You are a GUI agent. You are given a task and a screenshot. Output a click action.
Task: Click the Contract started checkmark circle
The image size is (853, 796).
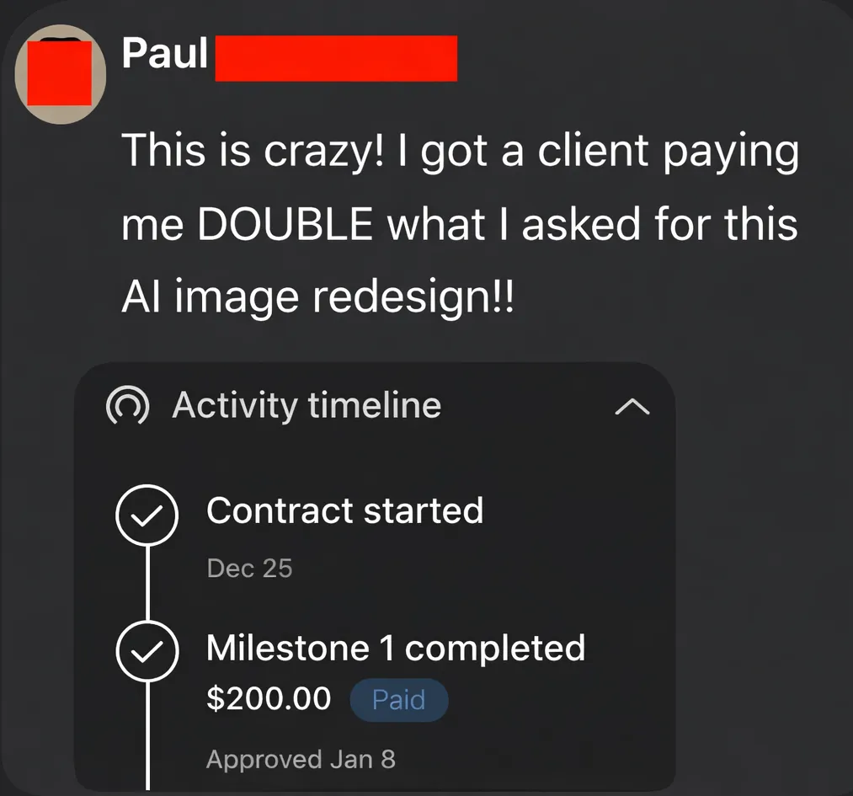tap(147, 515)
